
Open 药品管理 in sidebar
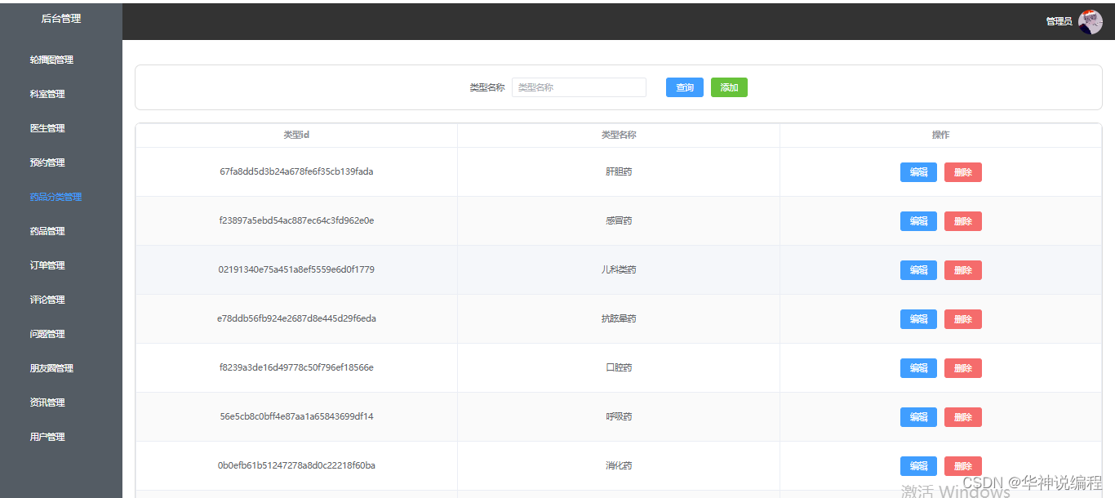point(47,231)
